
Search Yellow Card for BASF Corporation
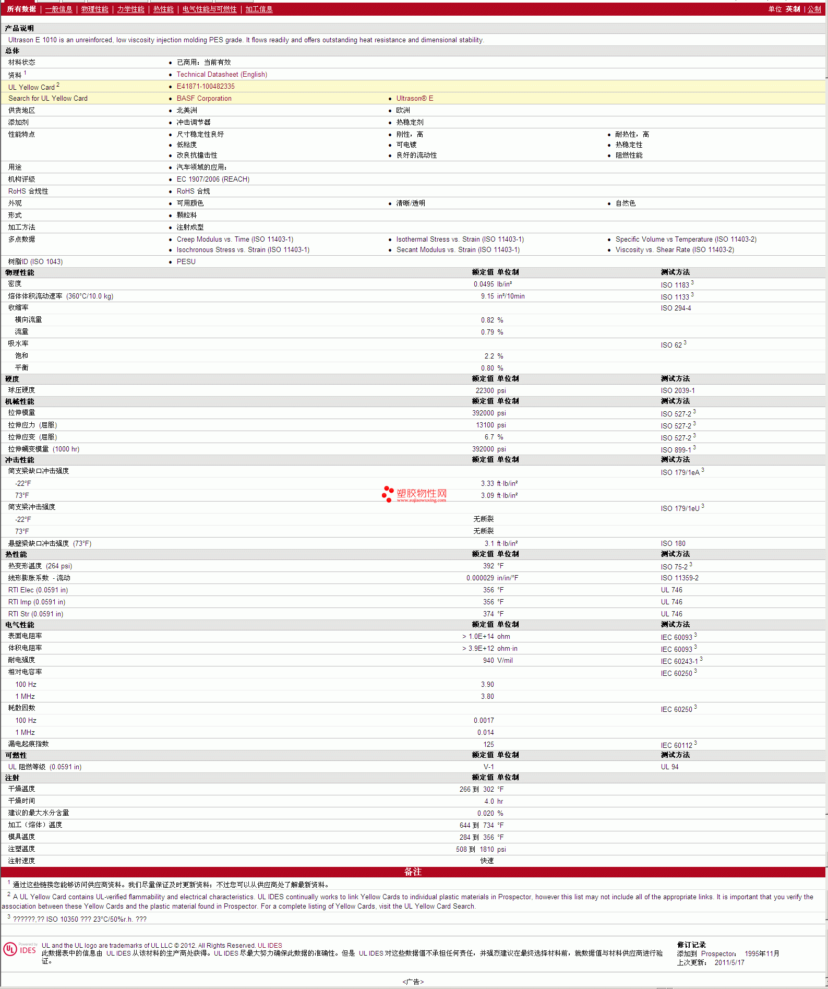pos(204,98)
